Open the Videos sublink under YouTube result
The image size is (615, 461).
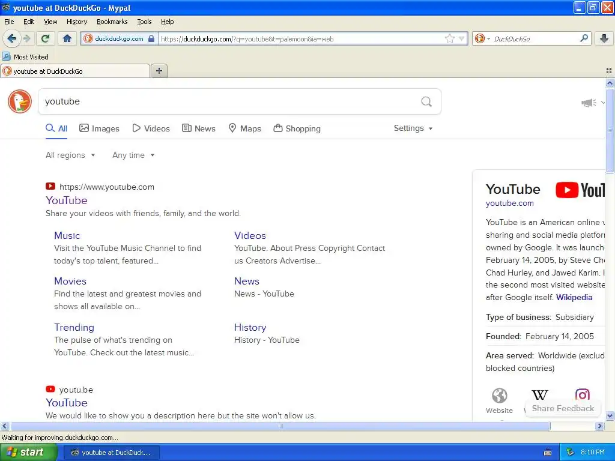pos(250,235)
